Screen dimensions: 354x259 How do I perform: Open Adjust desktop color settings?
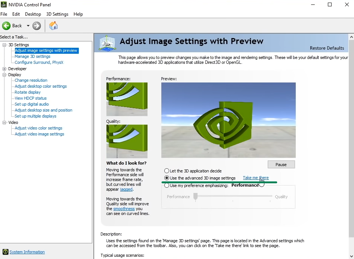click(x=41, y=86)
